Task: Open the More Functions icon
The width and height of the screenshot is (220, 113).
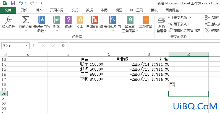Action: 146,20
